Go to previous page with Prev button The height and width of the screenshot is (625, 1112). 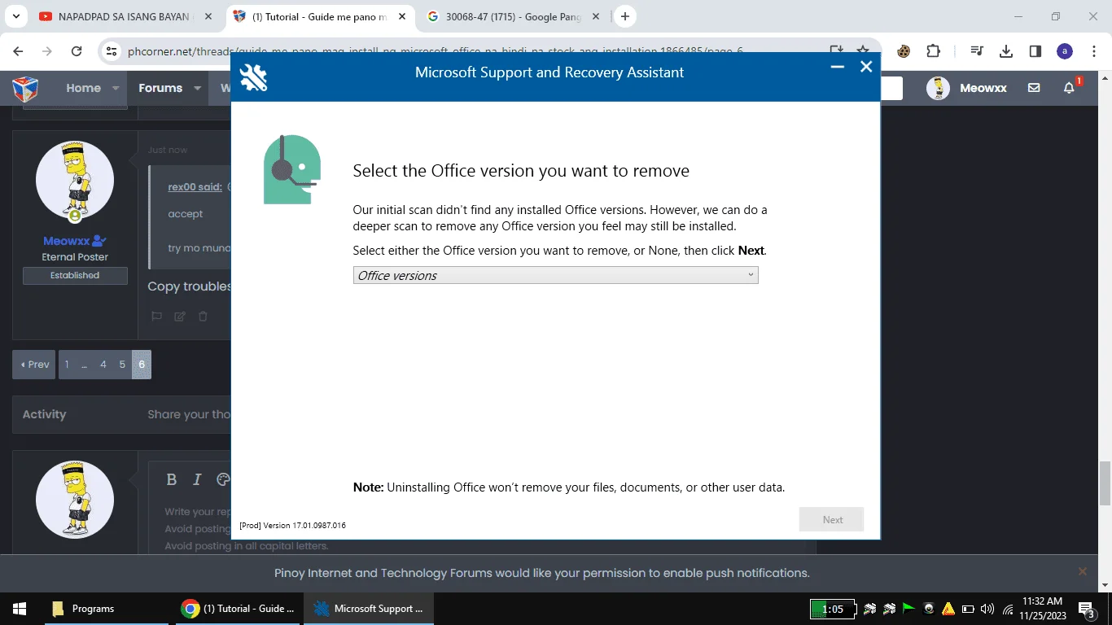pyautogui.click(x=33, y=365)
